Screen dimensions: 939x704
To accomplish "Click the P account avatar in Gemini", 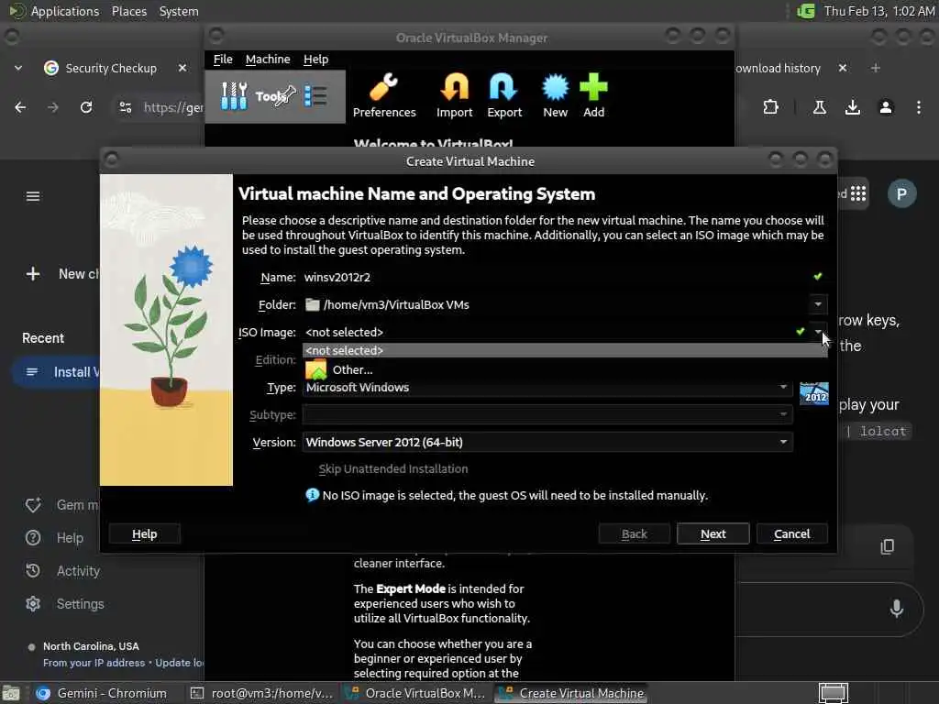I will coord(902,193).
